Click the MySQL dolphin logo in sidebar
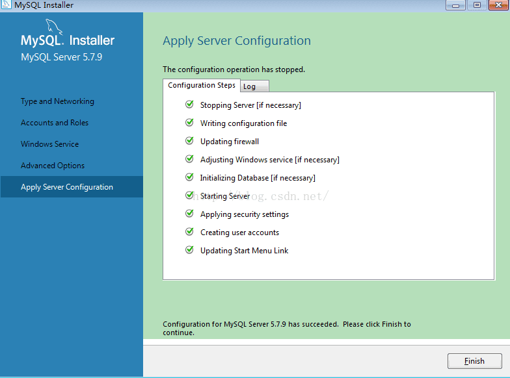510x378 pixels. tap(53, 28)
